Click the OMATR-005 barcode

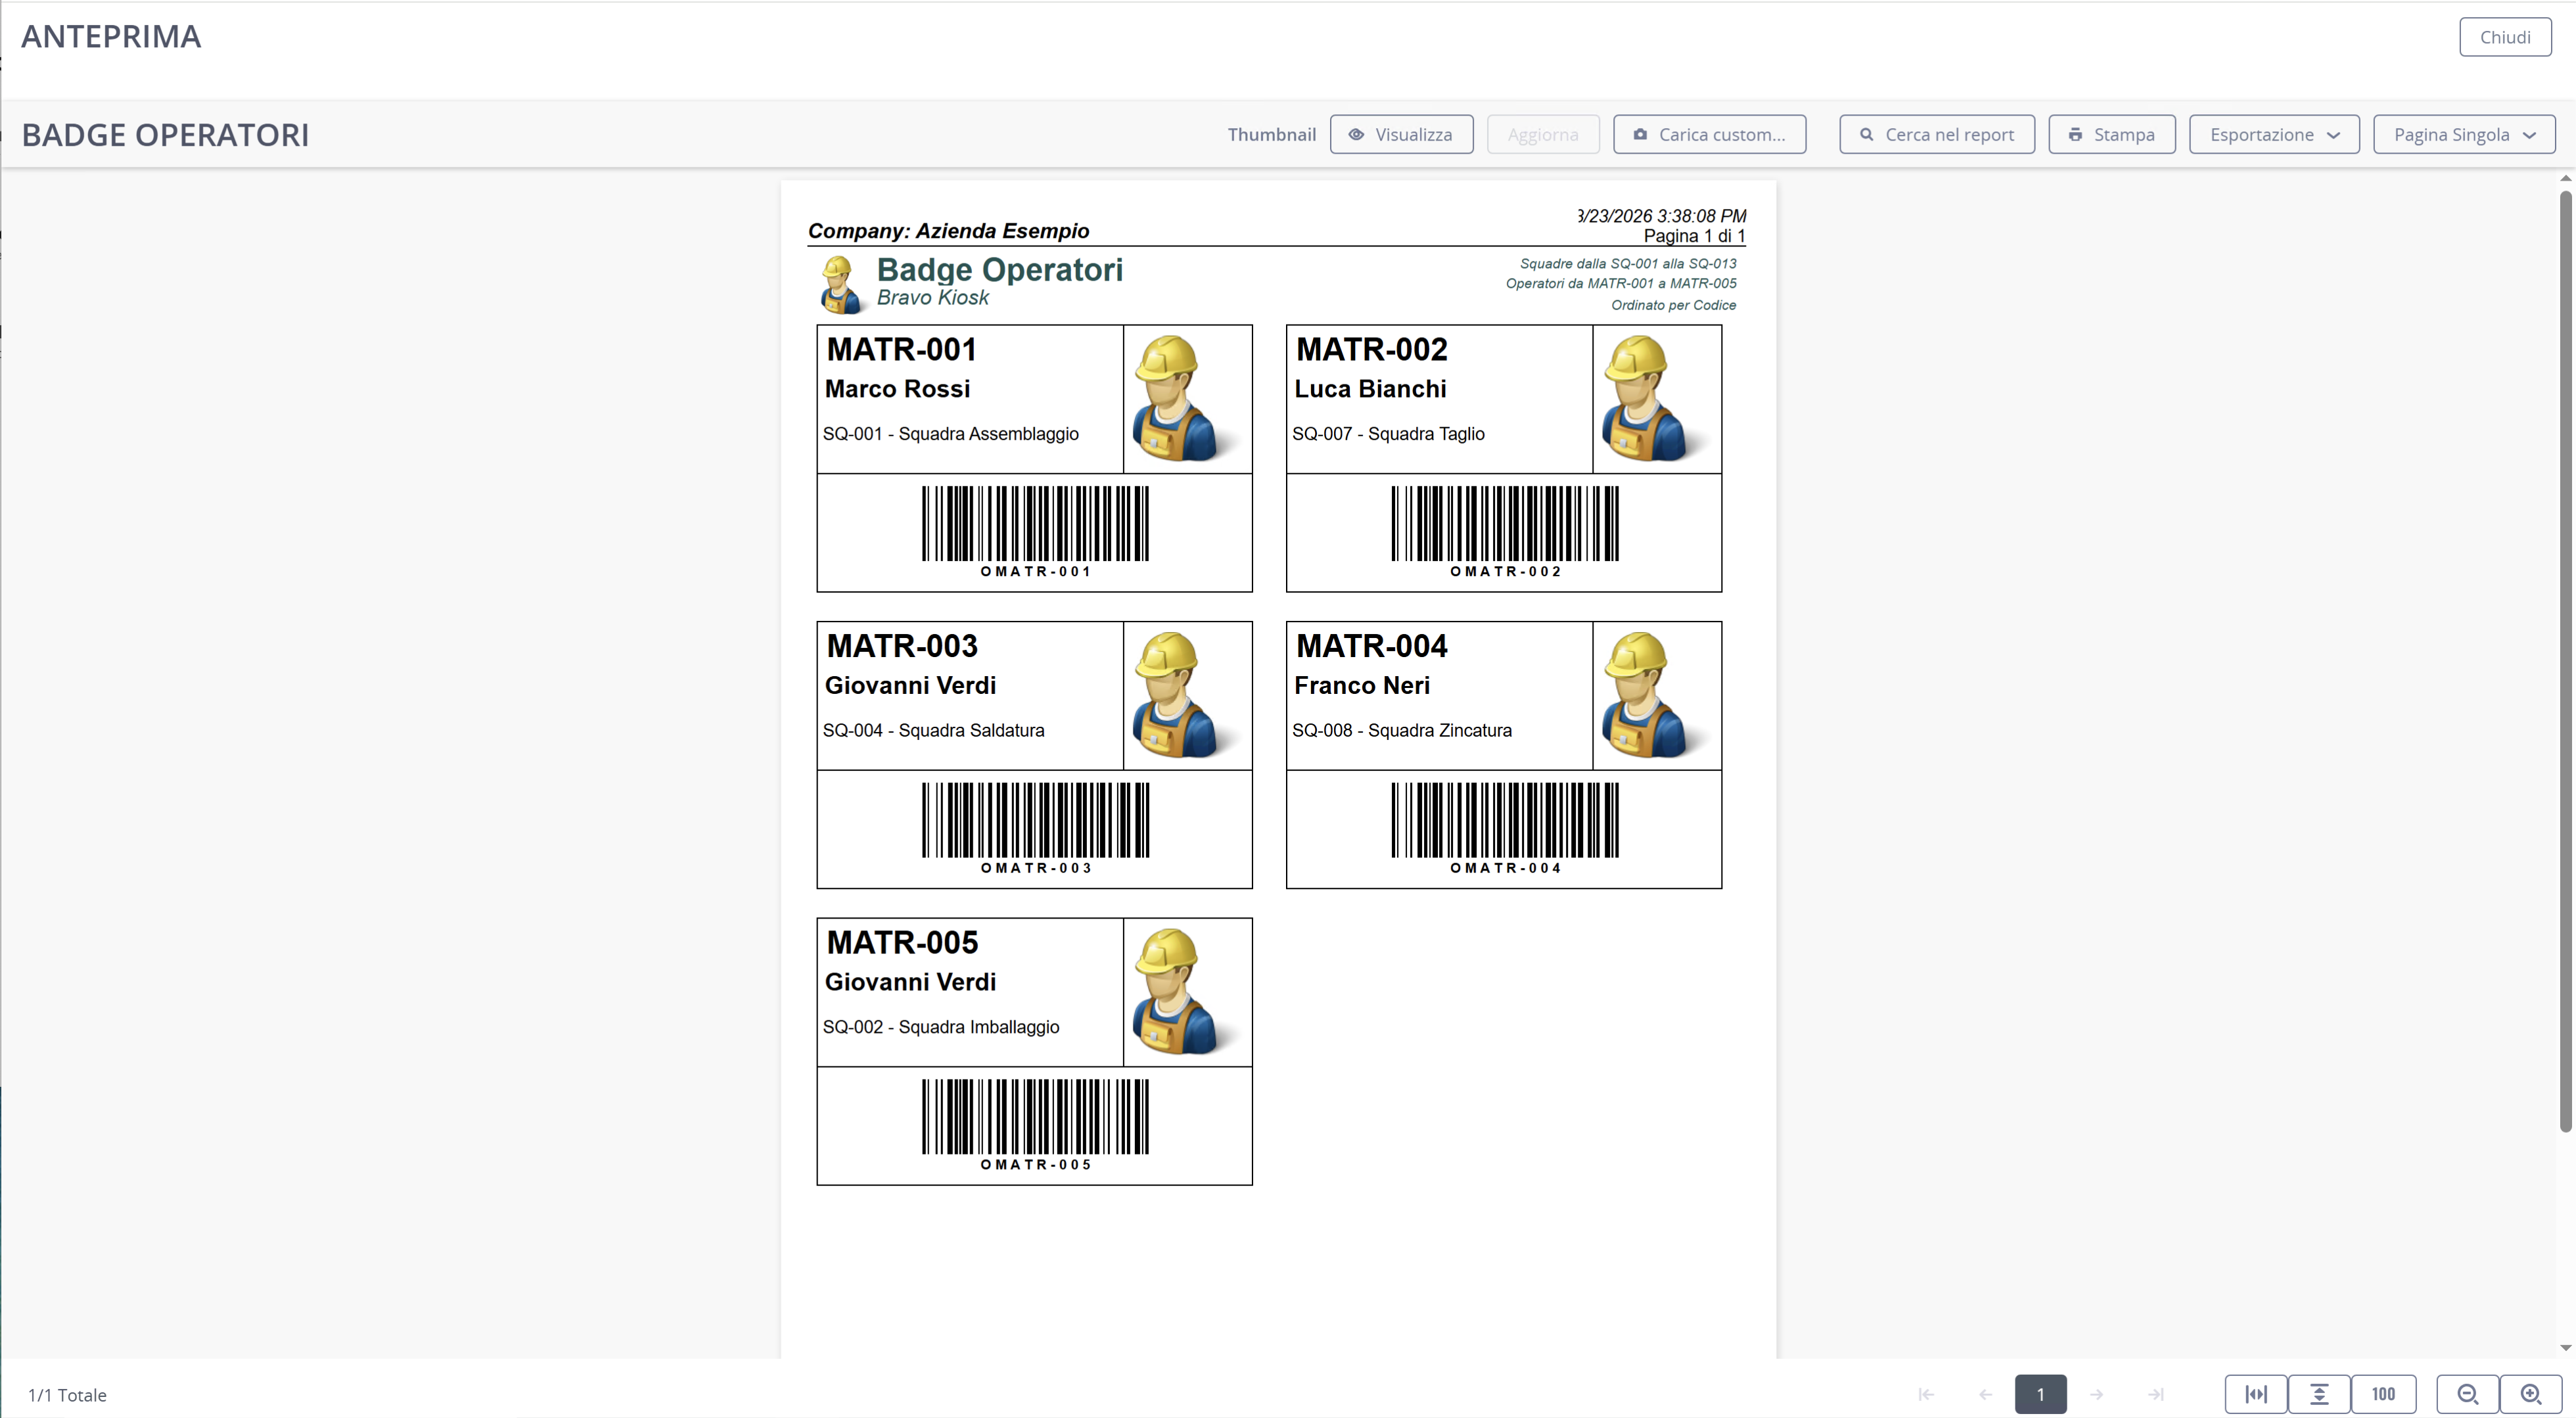[x=1035, y=1117]
